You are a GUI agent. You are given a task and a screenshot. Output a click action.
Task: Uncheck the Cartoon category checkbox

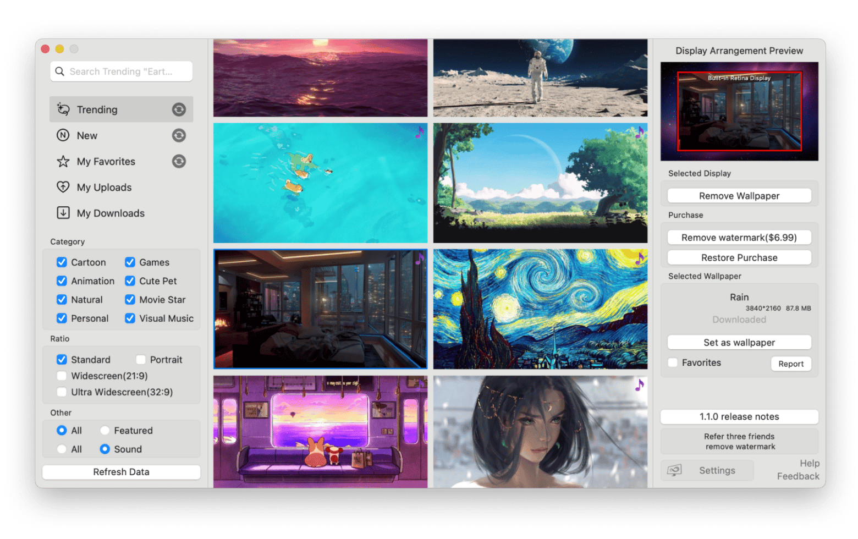coord(62,262)
